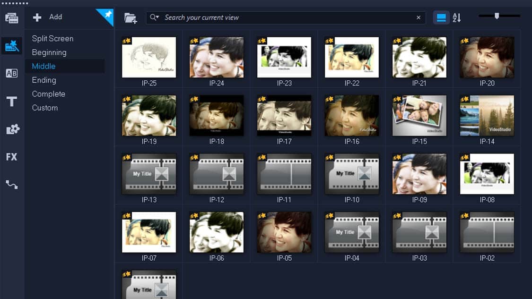
Task: Click the sort A-Z icon
Action: pos(457,17)
